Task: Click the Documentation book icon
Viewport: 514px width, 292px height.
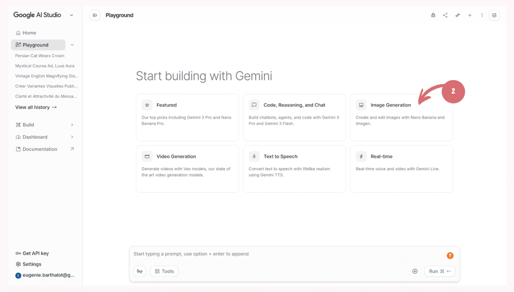Action: pos(18,149)
